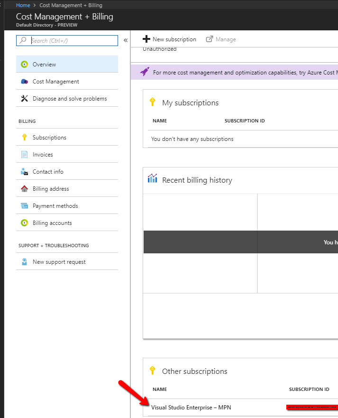Click the rocket icon in purple banner
This screenshot has height=418, width=338.
(x=145, y=72)
